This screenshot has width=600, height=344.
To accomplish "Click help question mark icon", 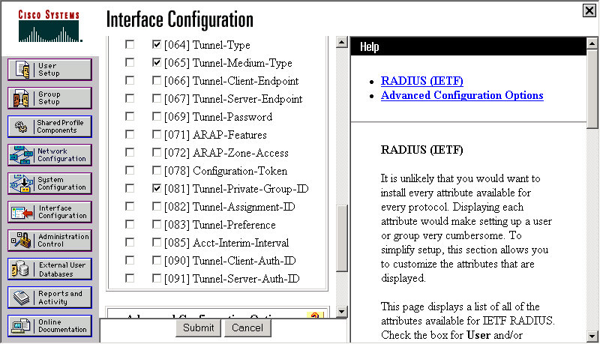I will pos(315,316).
